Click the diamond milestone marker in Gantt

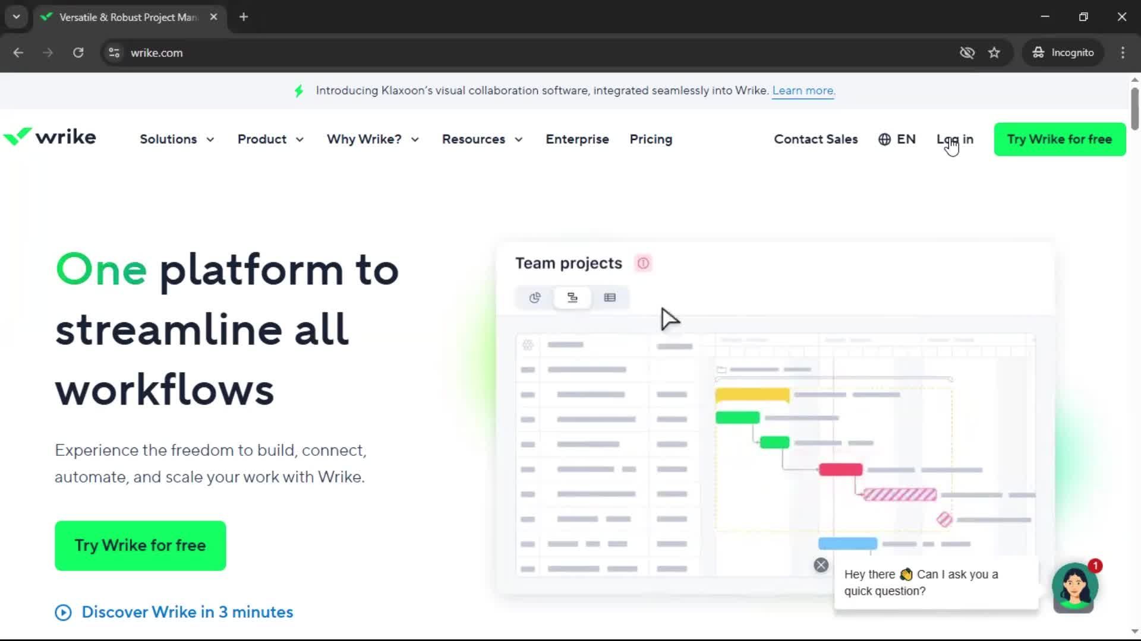point(944,519)
